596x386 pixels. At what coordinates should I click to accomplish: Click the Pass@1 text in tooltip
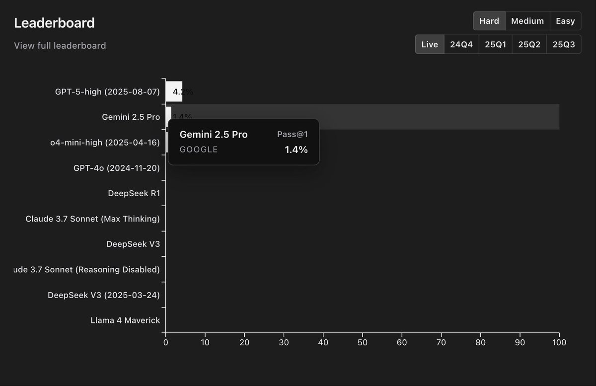pyautogui.click(x=293, y=134)
